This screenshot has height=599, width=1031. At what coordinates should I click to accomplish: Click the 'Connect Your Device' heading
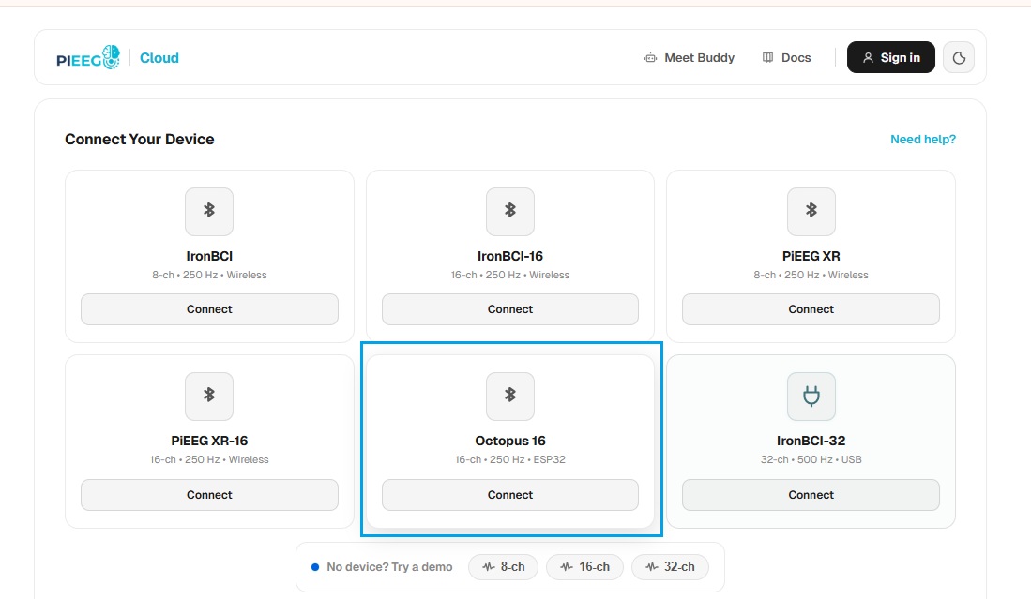[140, 140]
